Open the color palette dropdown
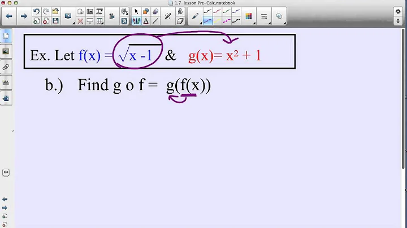 [x=249, y=16]
